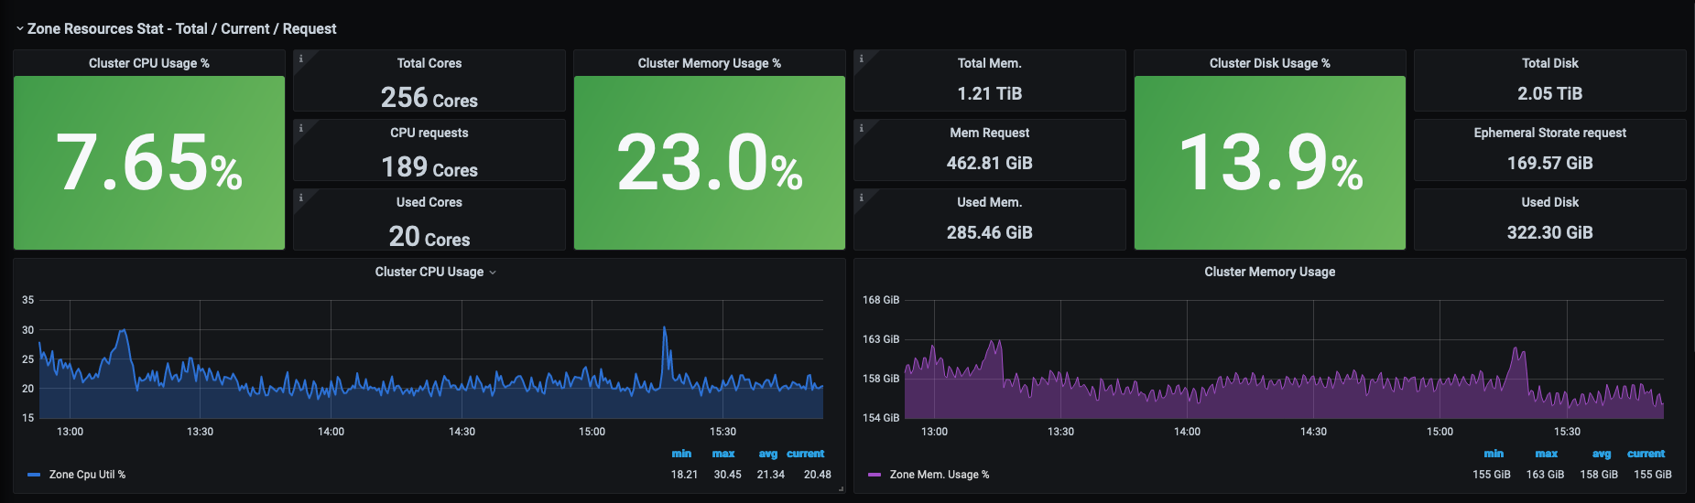Viewport: 1695px width, 503px height.
Task: Sort CPU legend by max column
Action: pyautogui.click(x=723, y=454)
